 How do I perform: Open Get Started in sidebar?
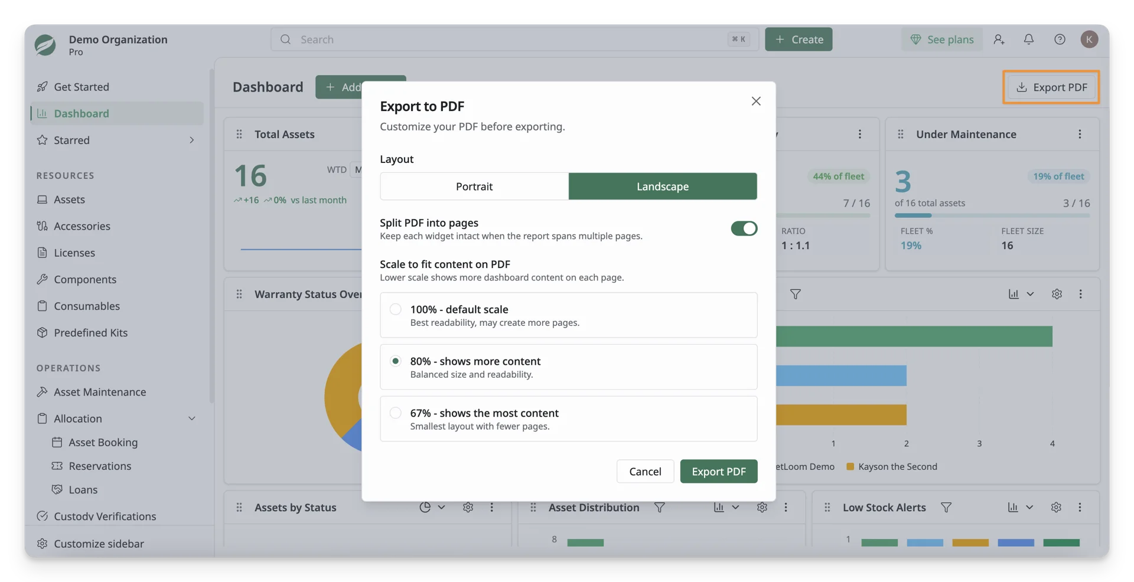(116, 87)
